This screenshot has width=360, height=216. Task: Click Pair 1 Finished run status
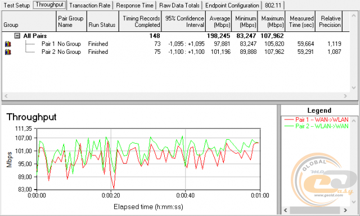(x=98, y=44)
